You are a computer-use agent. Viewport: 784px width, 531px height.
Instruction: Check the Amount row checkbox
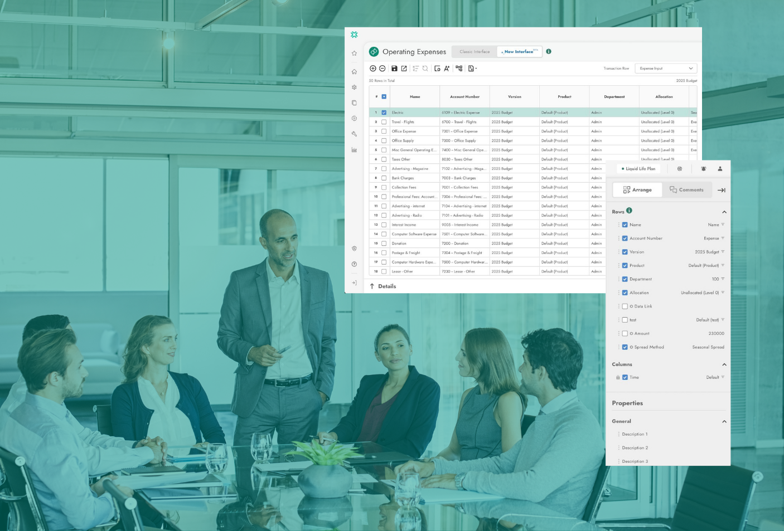[x=625, y=333]
